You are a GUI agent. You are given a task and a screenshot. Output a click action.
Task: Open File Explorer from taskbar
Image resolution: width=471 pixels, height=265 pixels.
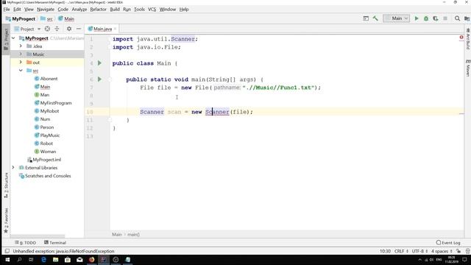point(56,260)
